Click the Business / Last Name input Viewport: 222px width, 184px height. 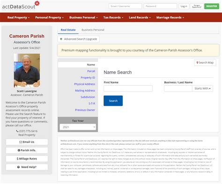point(178,88)
